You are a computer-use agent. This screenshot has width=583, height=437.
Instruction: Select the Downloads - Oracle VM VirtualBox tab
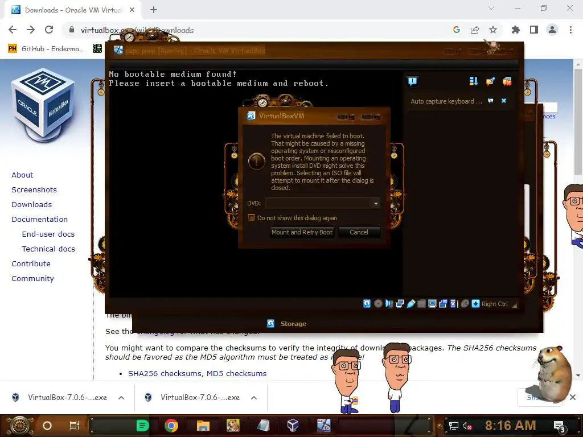(72, 10)
